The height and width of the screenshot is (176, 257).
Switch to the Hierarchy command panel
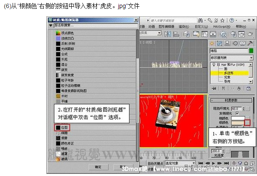coord(227,43)
